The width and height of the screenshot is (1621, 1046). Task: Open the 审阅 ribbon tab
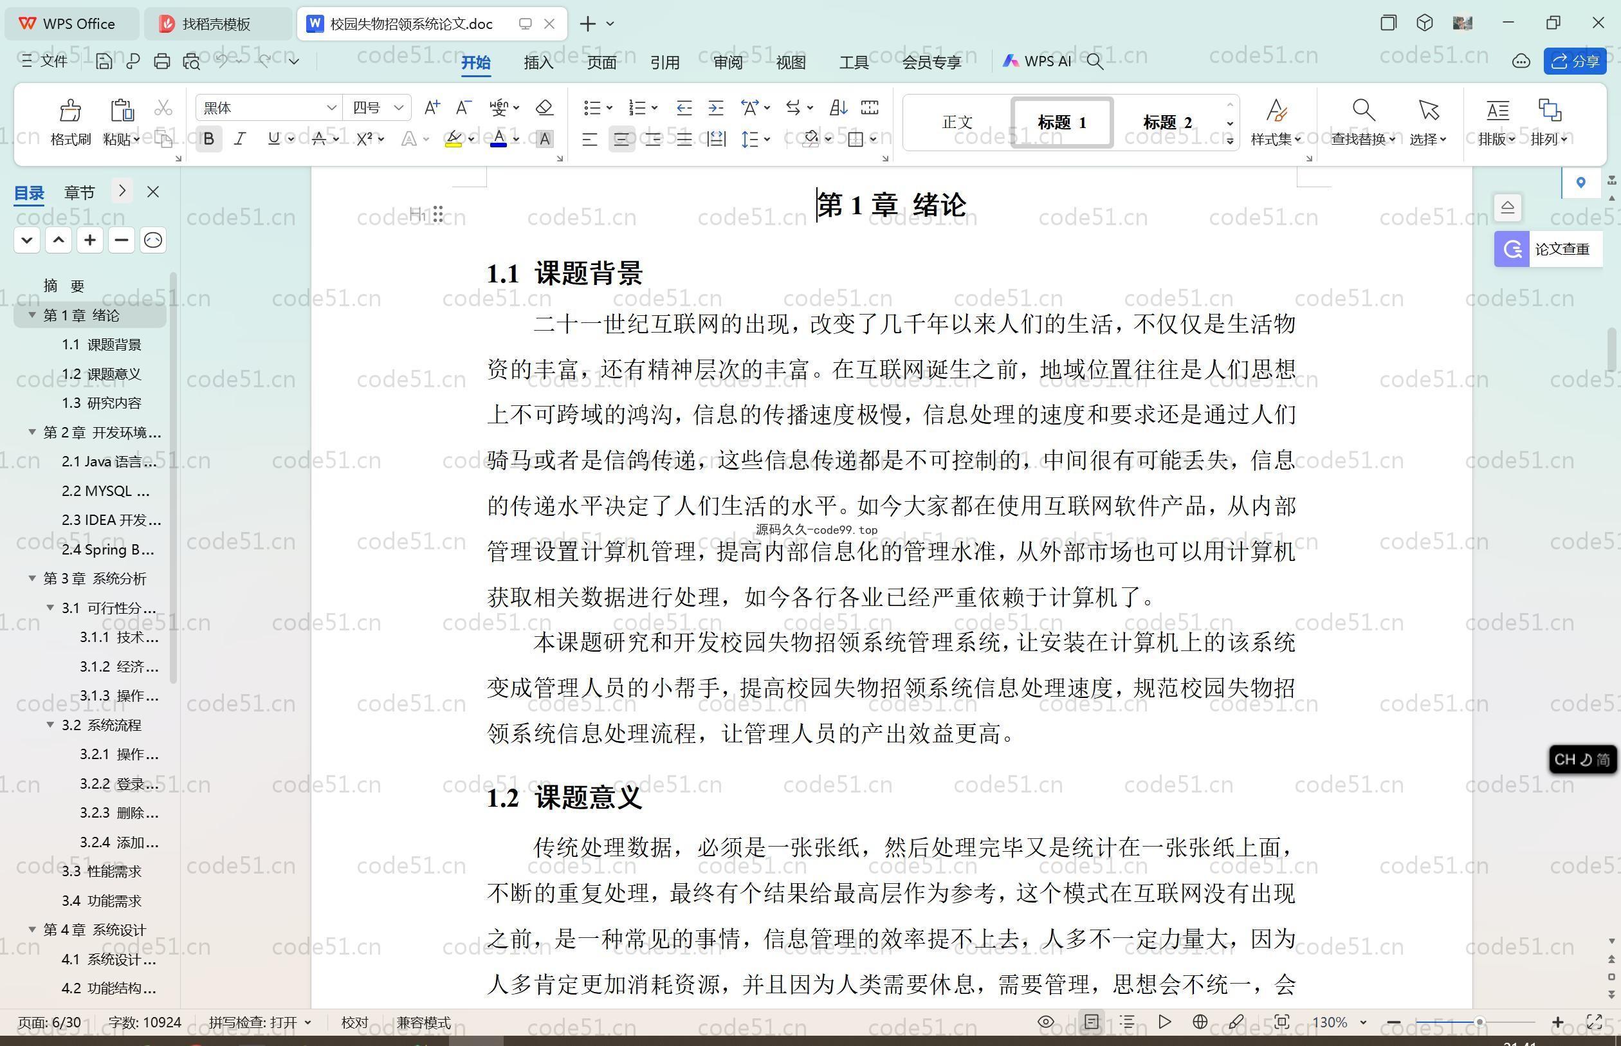coord(728,62)
